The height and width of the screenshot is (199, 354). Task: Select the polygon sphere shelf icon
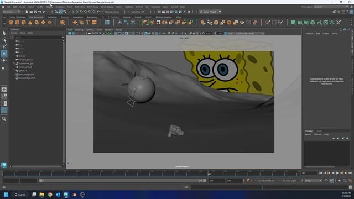pos(11,22)
